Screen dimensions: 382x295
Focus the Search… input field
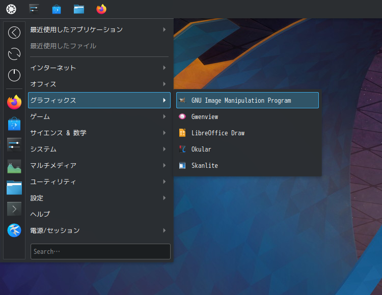100,251
